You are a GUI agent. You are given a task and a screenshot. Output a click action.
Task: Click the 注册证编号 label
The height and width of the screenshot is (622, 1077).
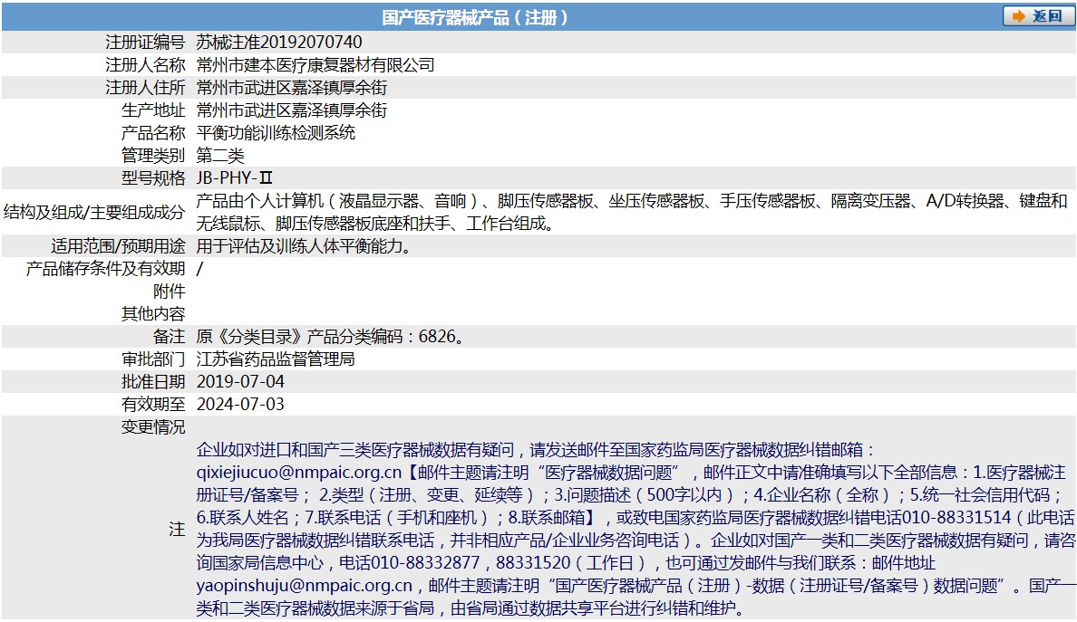pos(145,42)
